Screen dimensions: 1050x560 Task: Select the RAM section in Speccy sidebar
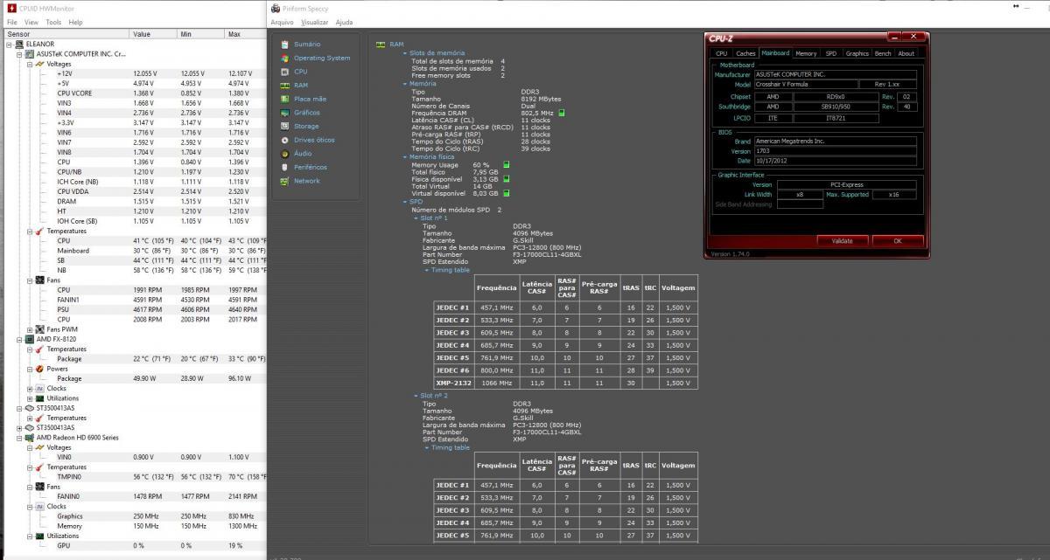294,85
